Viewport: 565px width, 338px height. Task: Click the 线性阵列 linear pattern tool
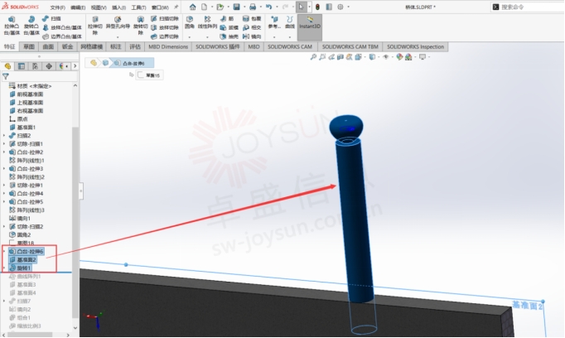[x=207, y=22]
